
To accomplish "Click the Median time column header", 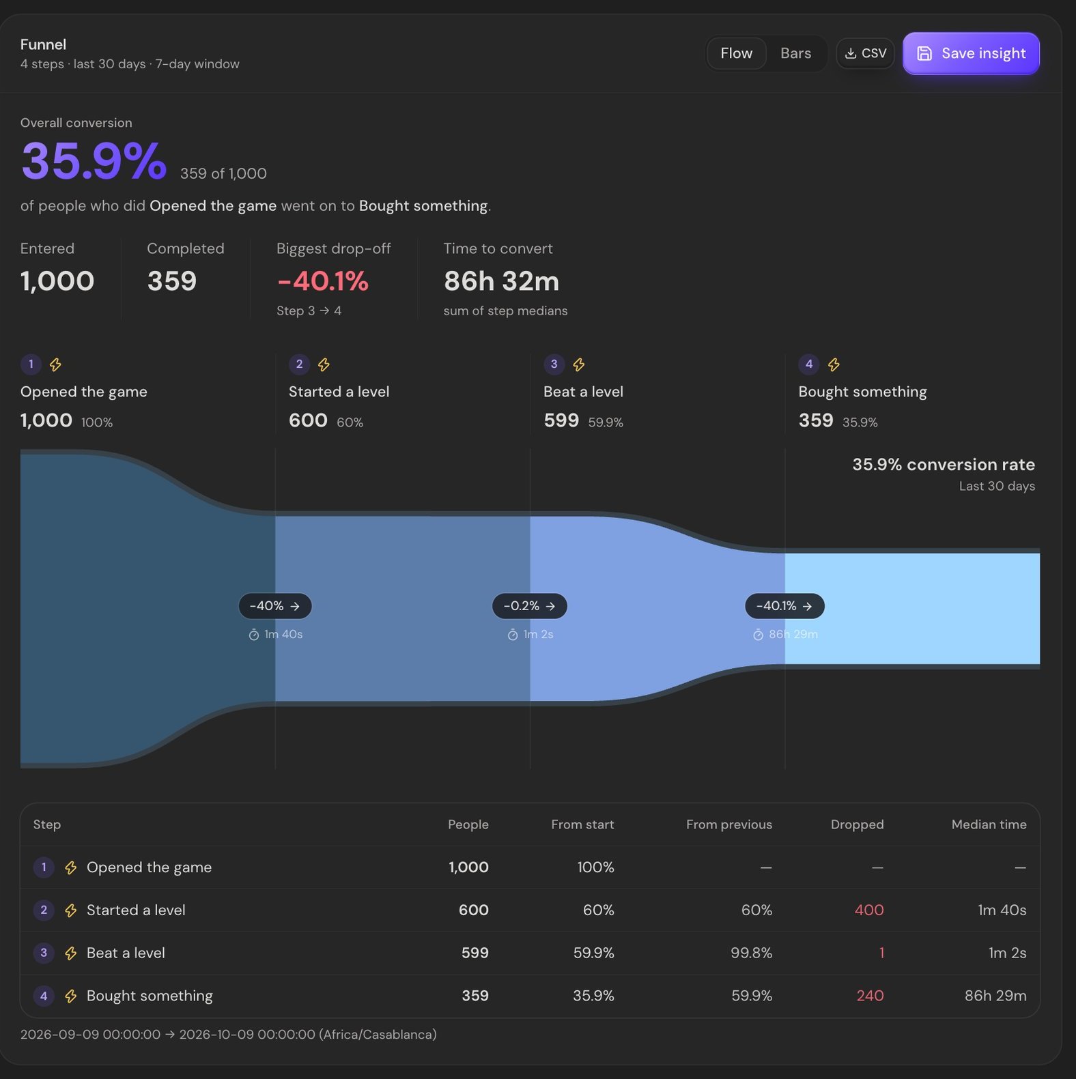I will (989, 824).
